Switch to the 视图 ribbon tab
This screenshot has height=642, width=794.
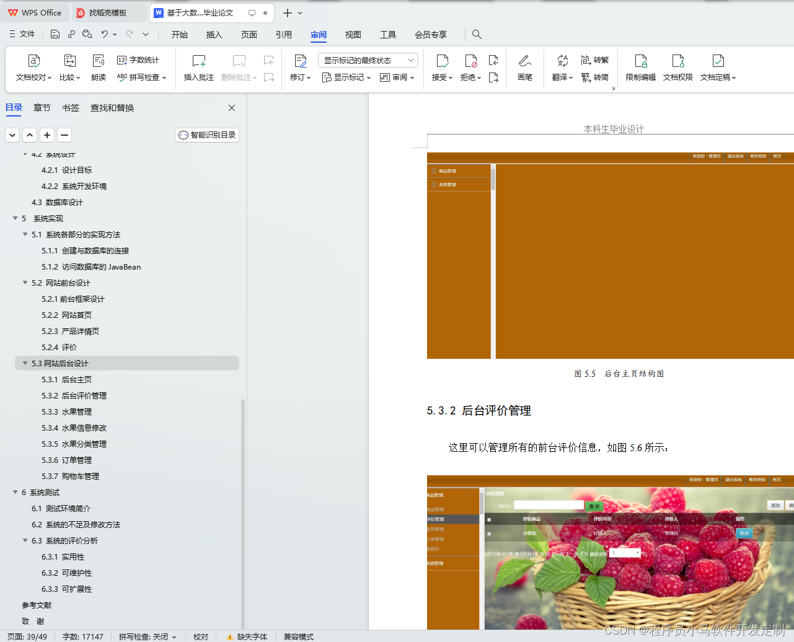(353, 35)
